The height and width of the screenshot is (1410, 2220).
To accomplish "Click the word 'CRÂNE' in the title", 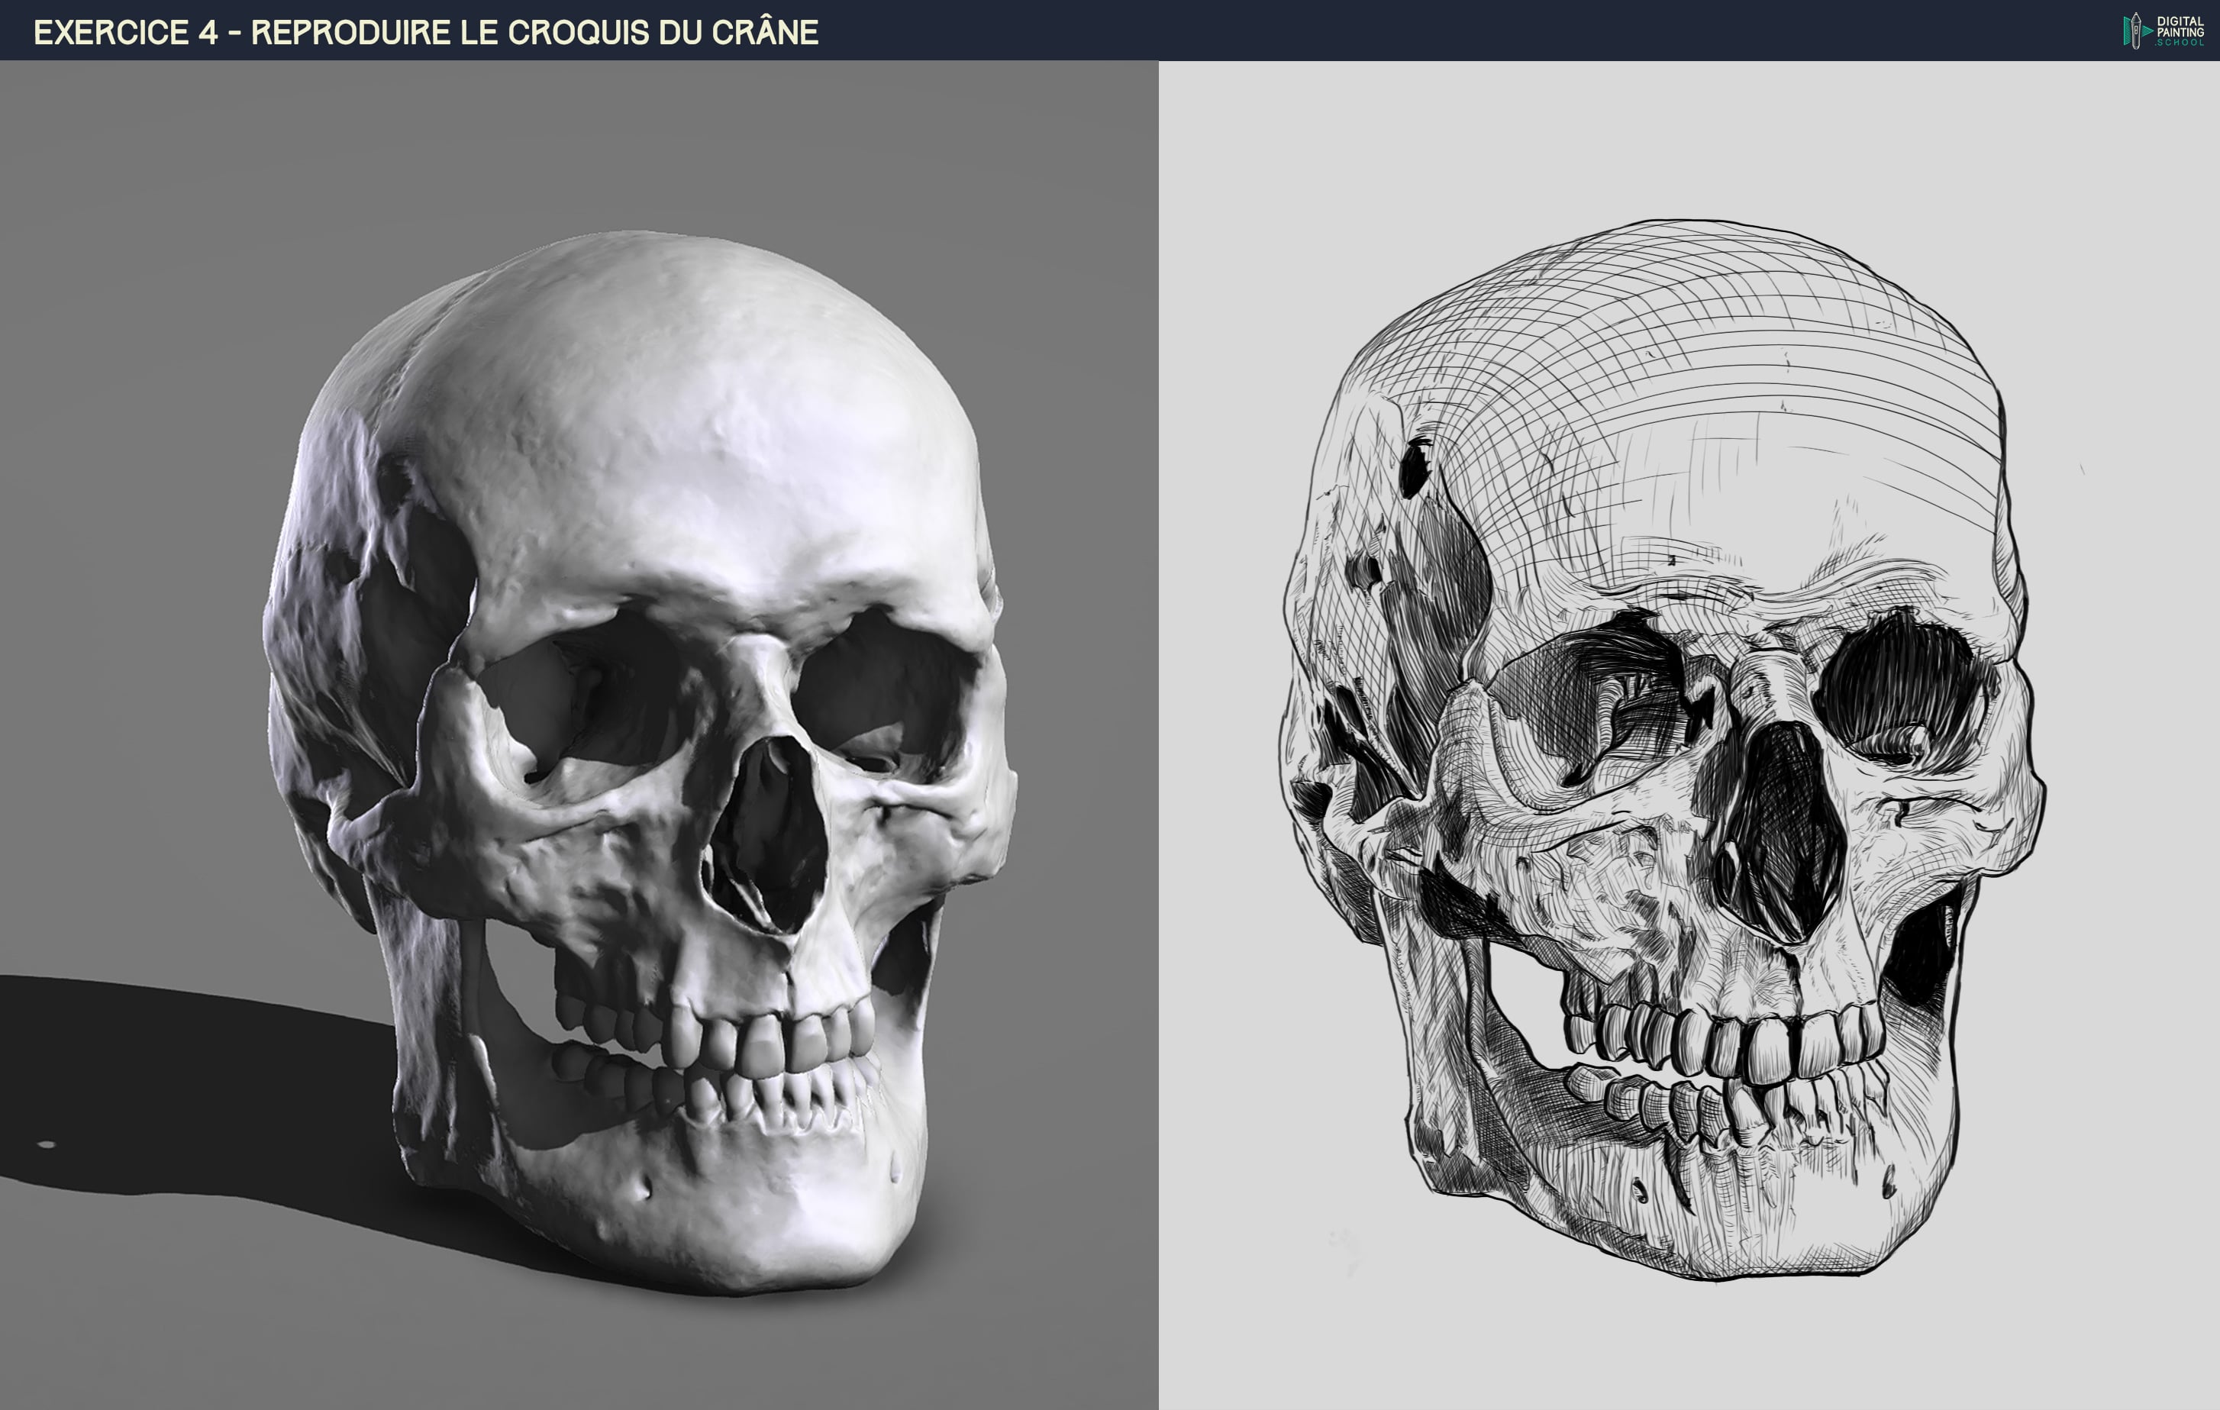I will click(764, 32).
